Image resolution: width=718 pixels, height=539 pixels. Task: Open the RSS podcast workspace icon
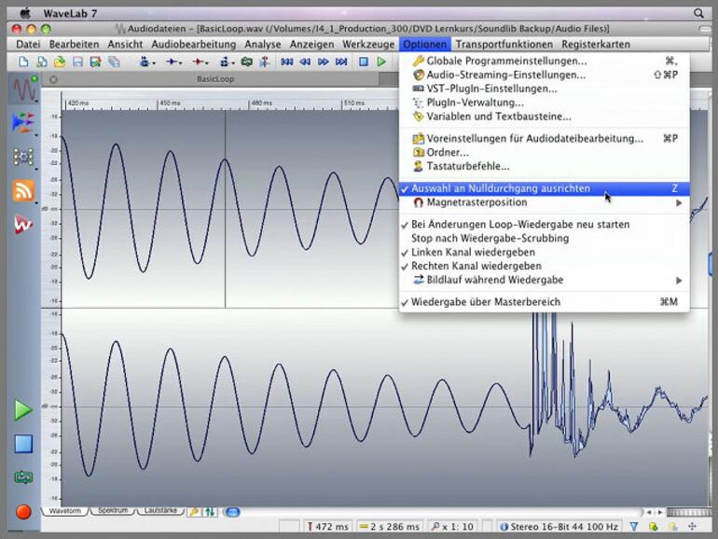(23, 190)
